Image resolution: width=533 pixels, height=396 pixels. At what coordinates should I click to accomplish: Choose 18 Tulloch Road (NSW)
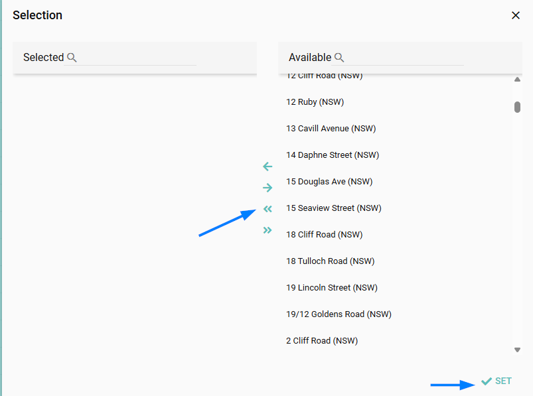coord(330,261)
